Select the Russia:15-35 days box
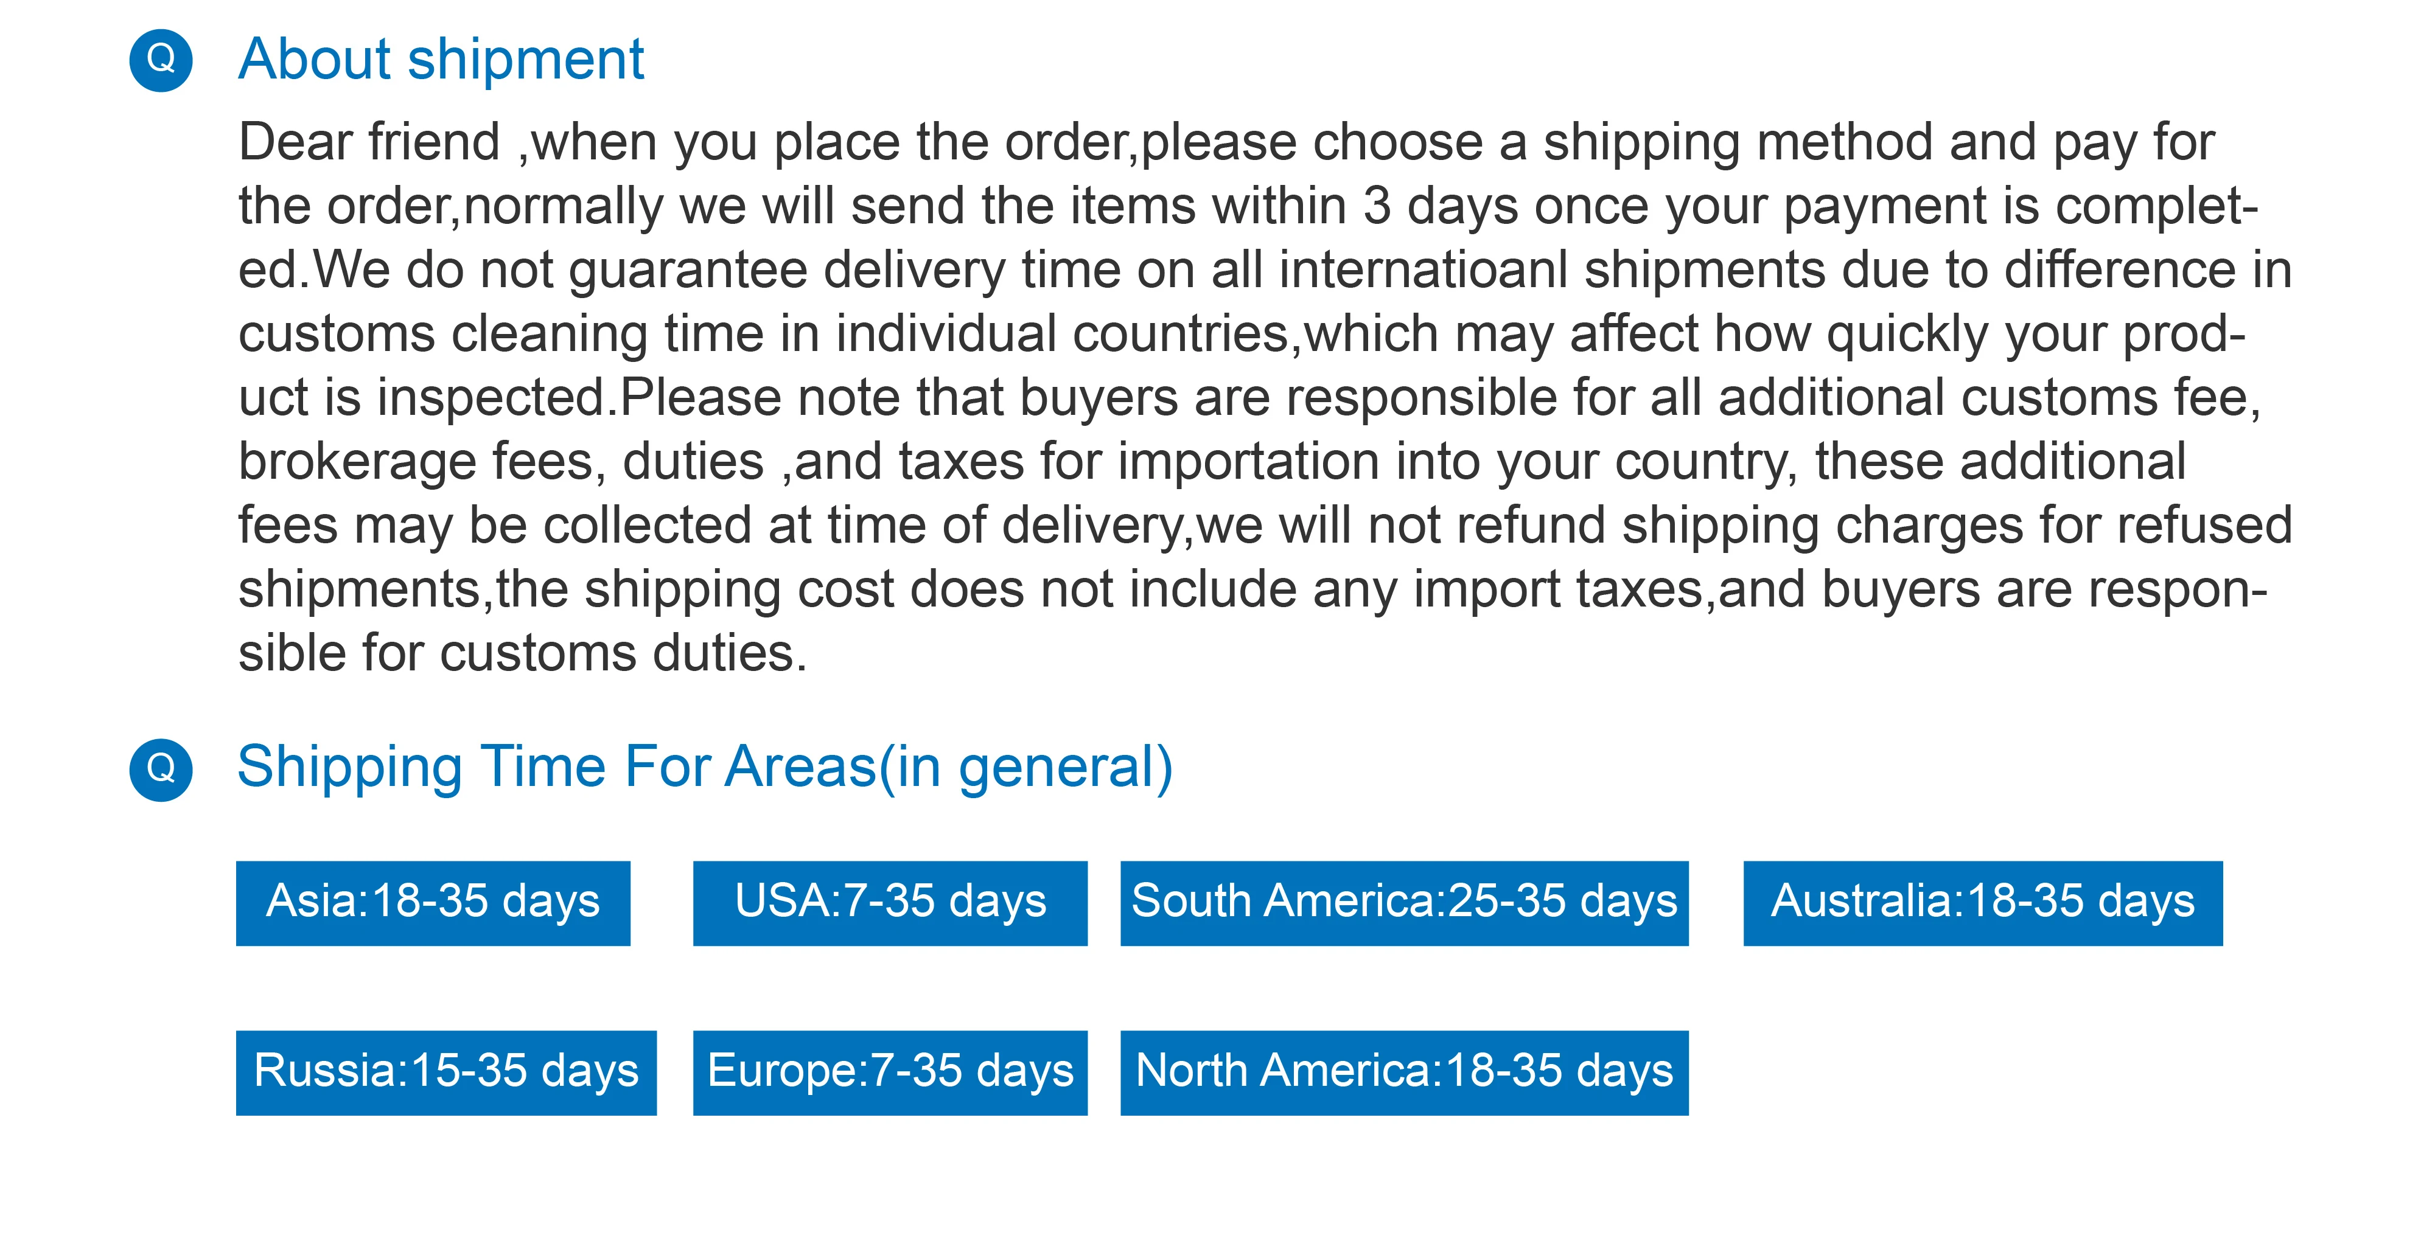 446,1072
